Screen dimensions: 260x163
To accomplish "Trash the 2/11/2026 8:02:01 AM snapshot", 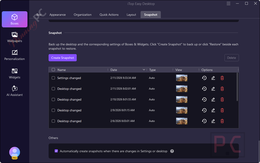I will point(222,89).
